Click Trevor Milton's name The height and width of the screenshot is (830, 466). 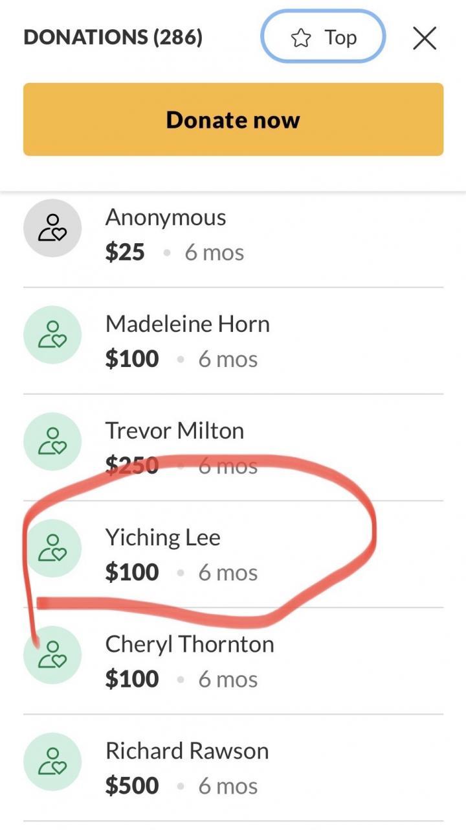[175, 431]
